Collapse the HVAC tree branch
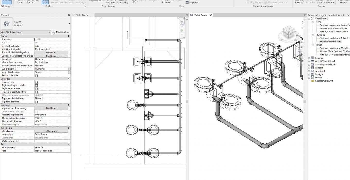Screen dimensions: 350x180 [313, 22]
